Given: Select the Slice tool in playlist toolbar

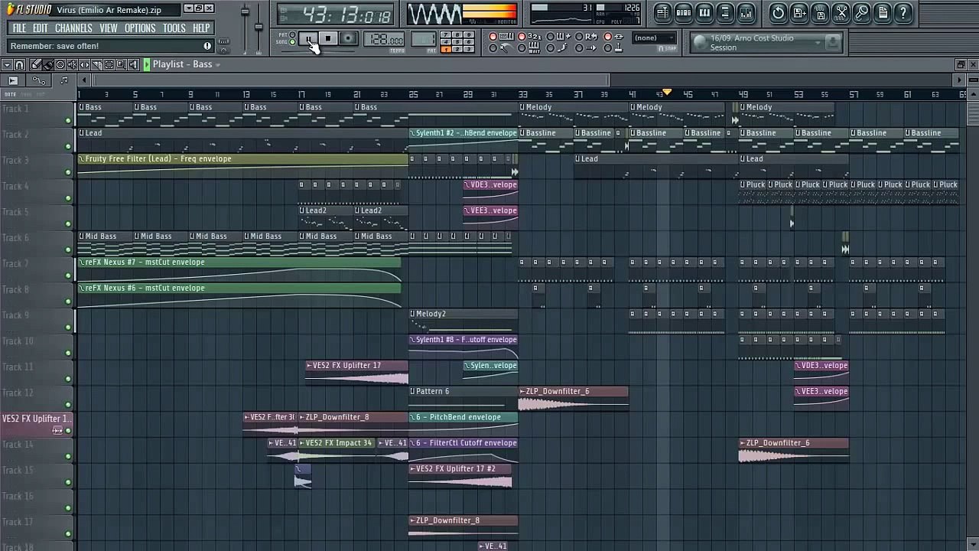Looking at the screenshot, I should tap(97, 65).
